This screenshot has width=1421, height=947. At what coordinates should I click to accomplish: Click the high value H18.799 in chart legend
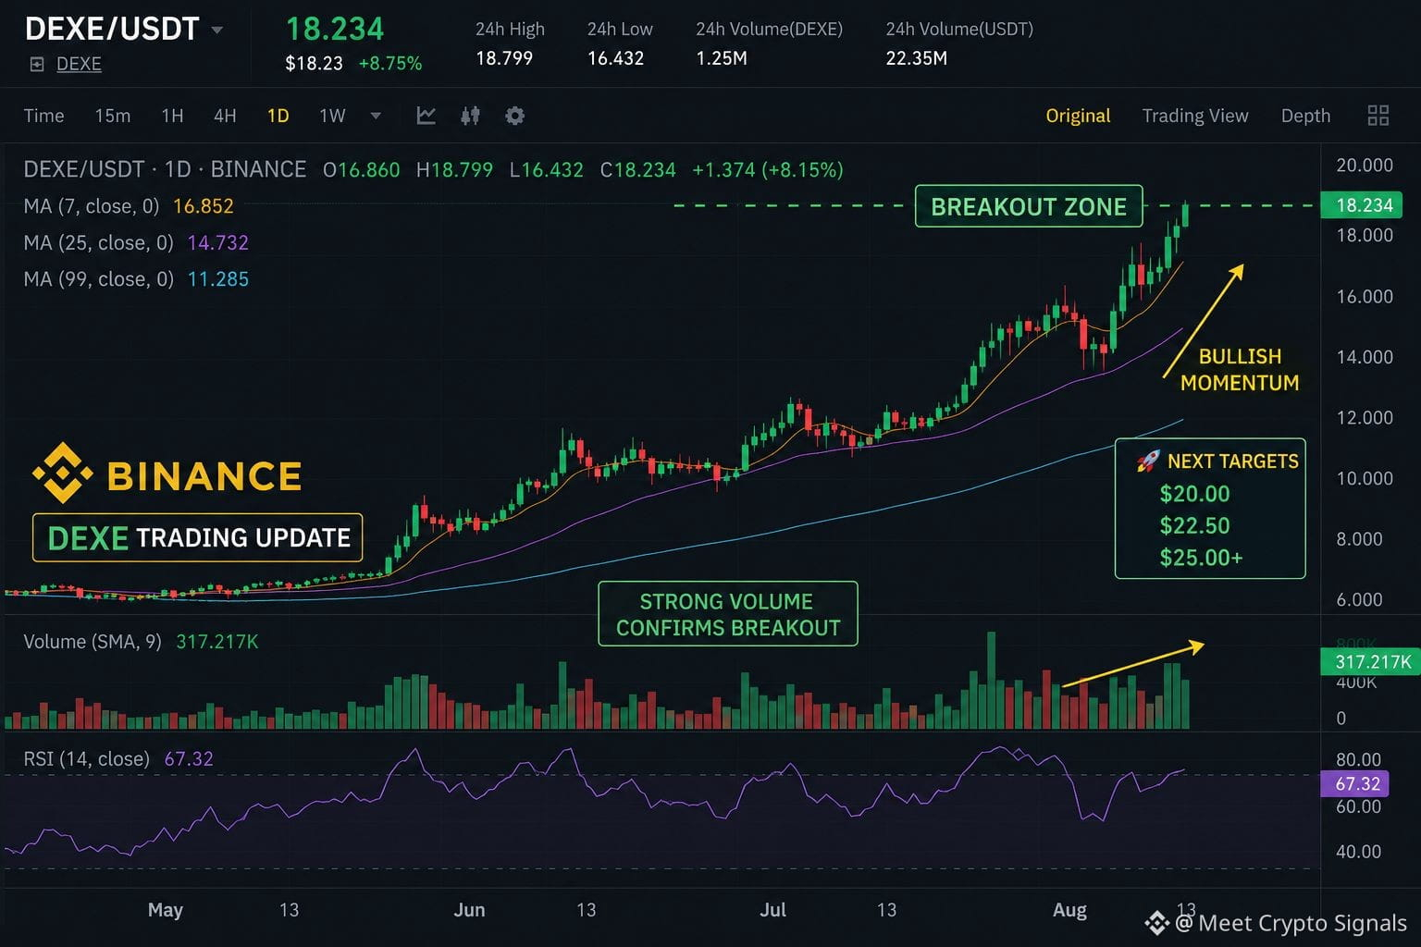tap(454, 170)
